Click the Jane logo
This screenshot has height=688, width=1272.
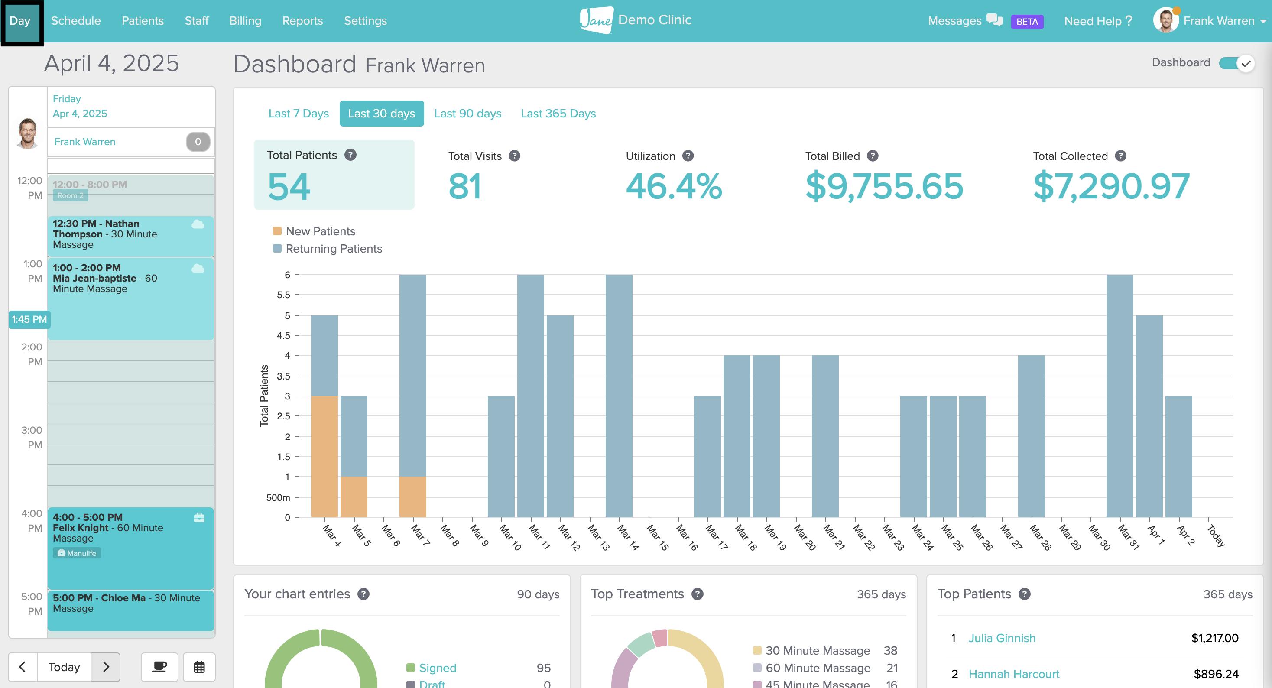coord(597,20)
